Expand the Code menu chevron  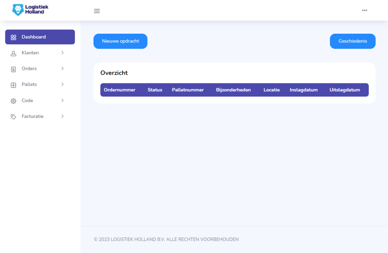[63, 100]
